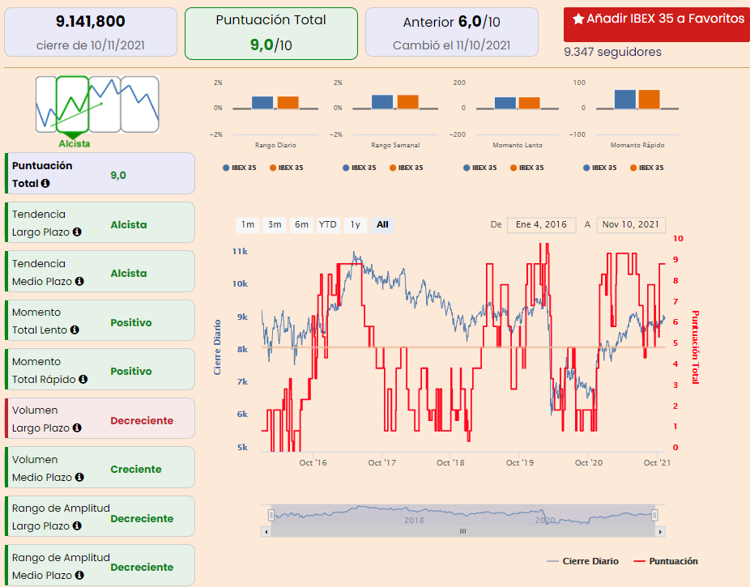Select the 1m time range
This screenshot has height=587, width=750.
pos(248,225)
